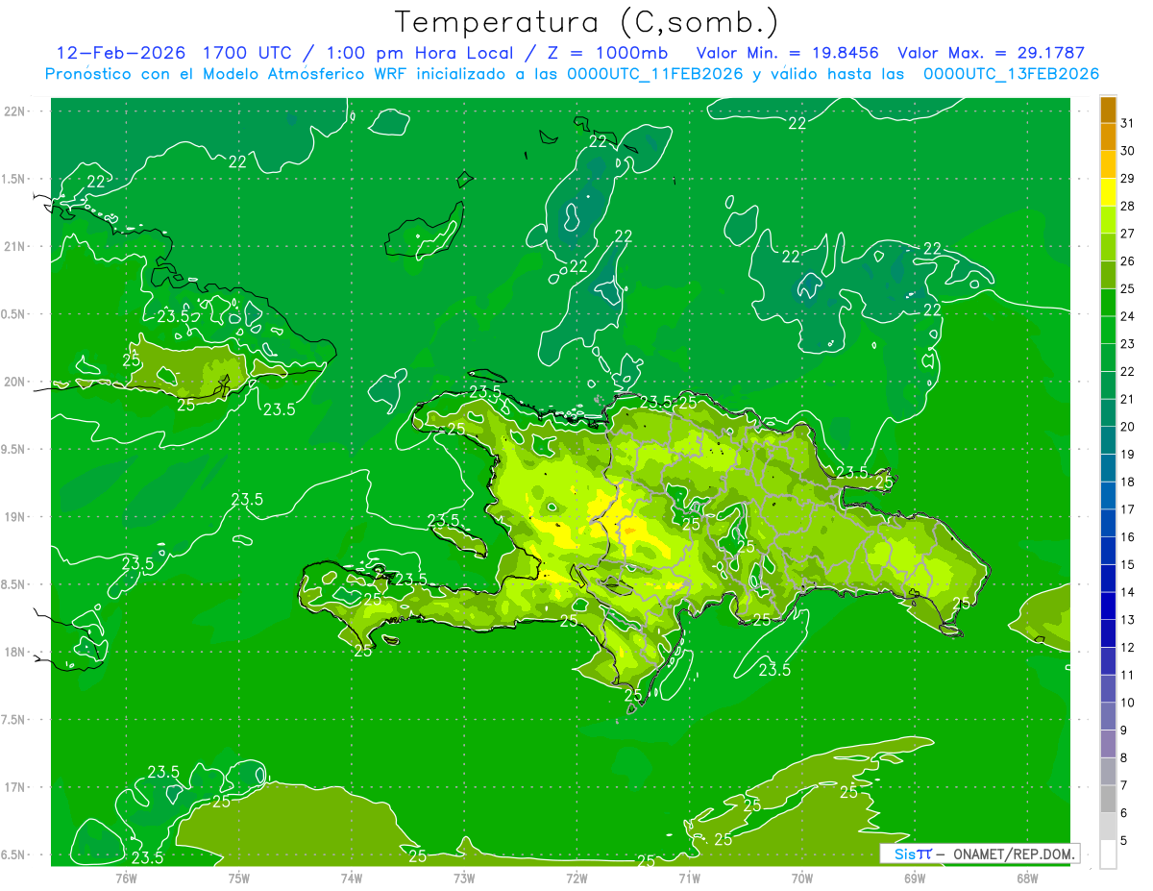Click the legend value 24
Image resolution: width=1153 pixels, height=891 pixels.
(x=1128, y=316)
